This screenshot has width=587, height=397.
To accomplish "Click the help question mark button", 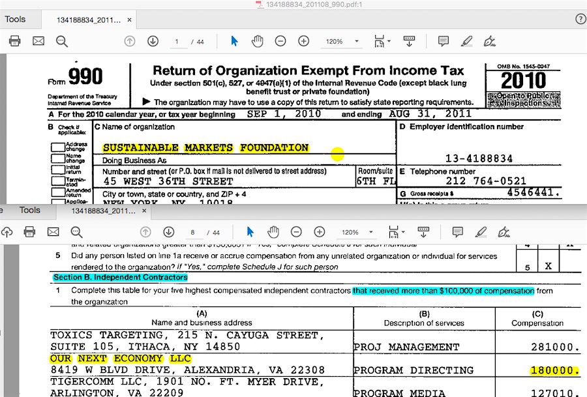I will (580, 20).
